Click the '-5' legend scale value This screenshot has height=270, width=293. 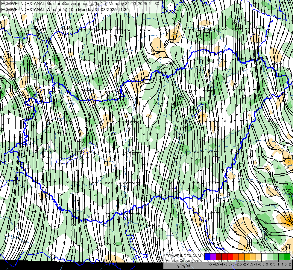tap(210, 264)
